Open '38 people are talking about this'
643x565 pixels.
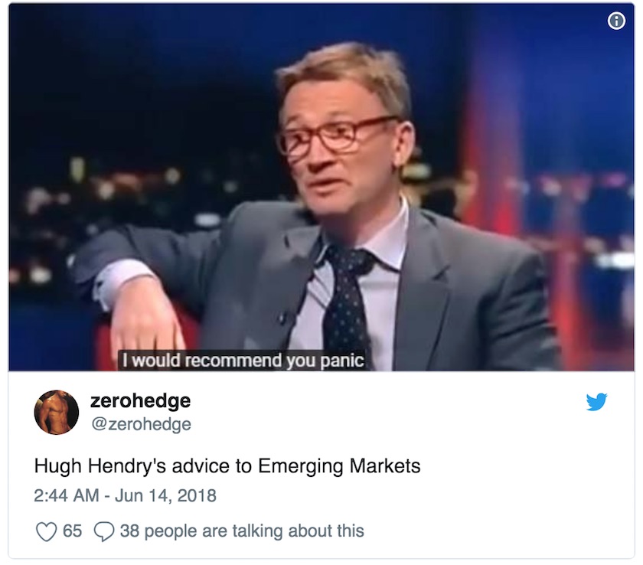point(242,531)
